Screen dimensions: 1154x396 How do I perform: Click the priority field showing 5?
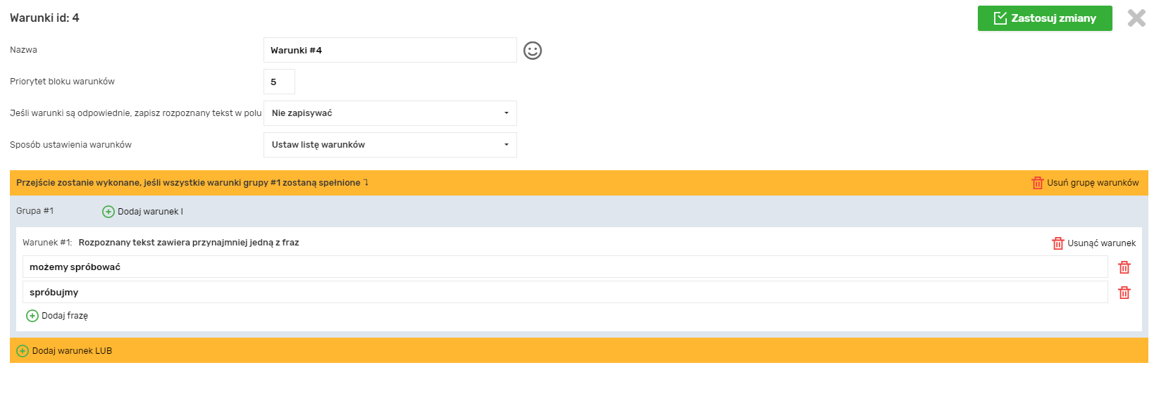click(x=279, y=82)
